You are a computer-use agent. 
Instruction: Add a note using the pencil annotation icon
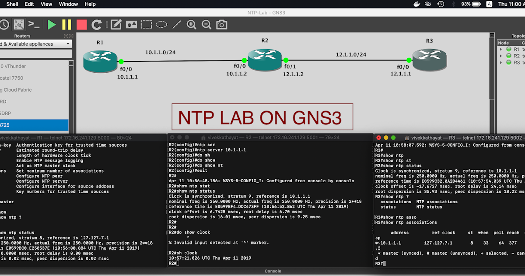point(116,25)
